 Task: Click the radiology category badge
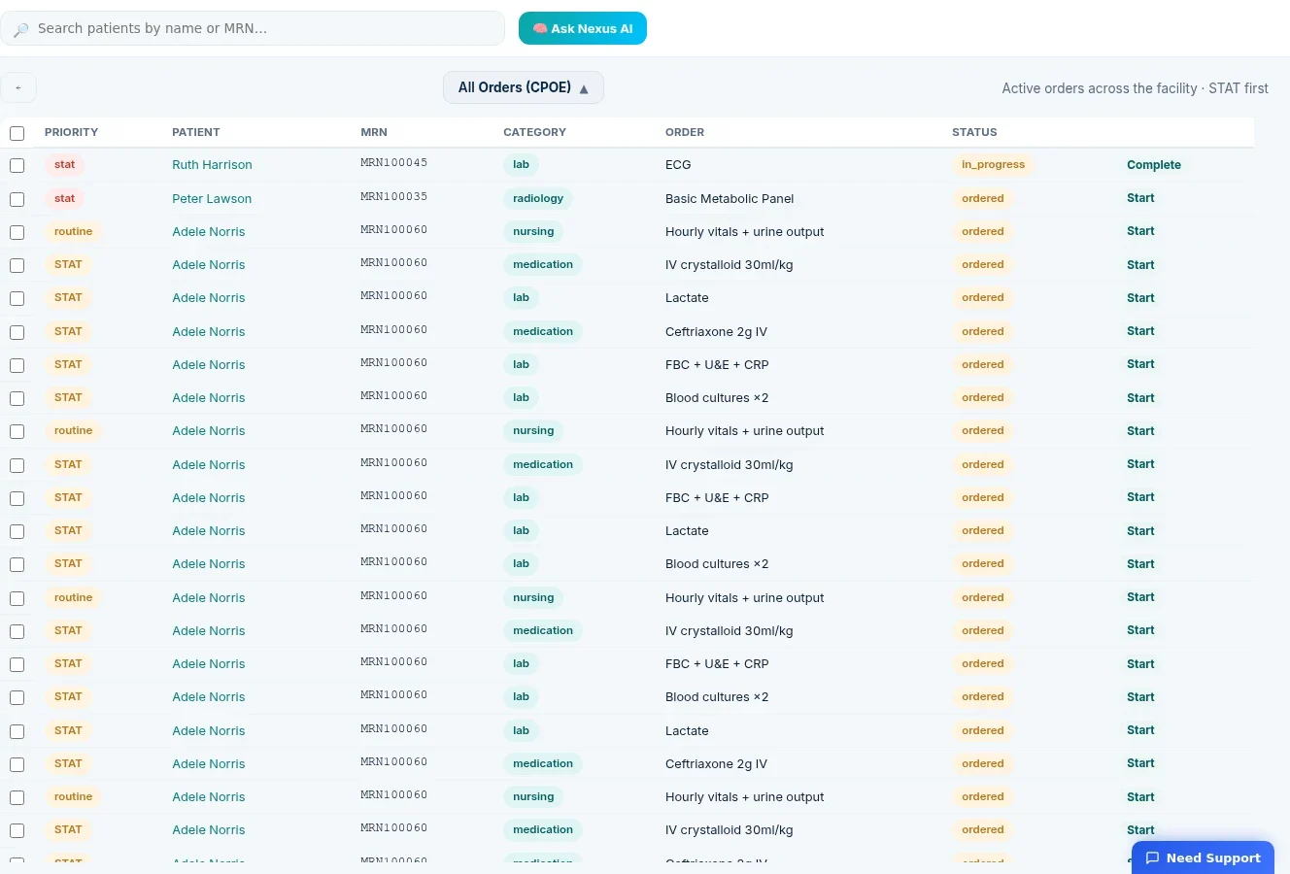(538, 198)
